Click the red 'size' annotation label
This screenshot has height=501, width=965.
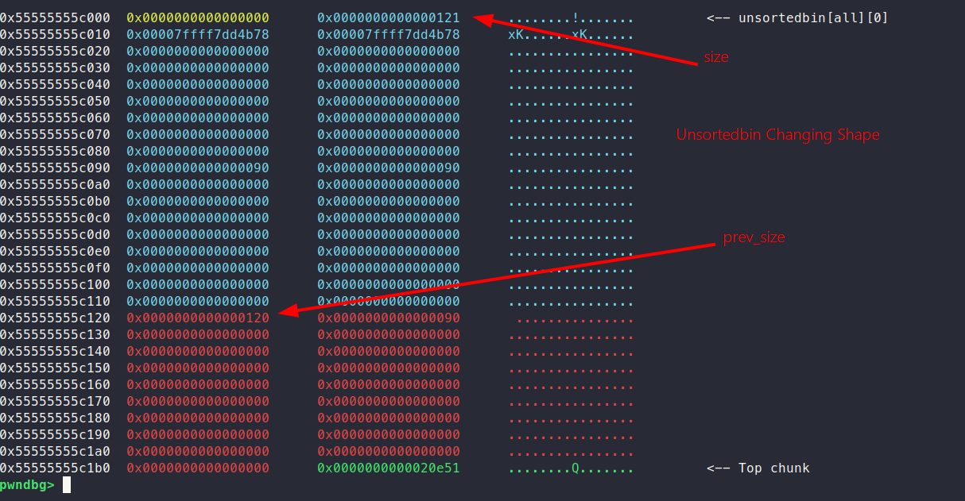[x=715, y=57]
